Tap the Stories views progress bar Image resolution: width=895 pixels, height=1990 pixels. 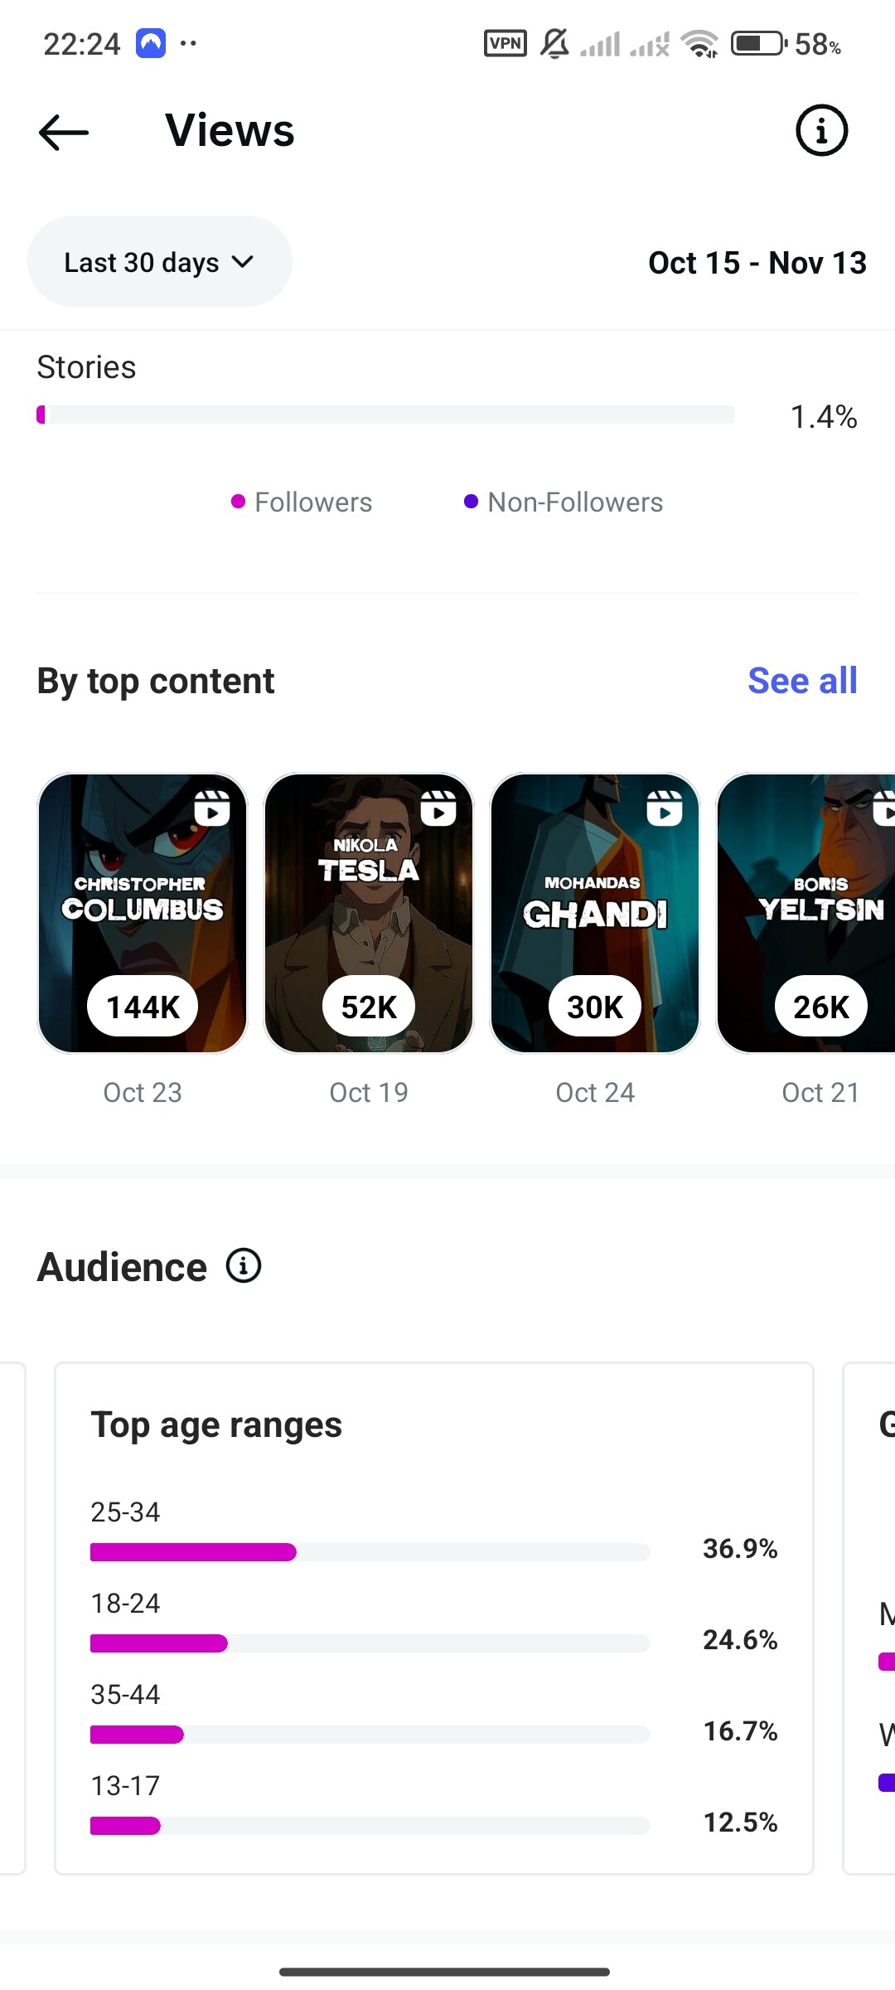pos(386,415)
